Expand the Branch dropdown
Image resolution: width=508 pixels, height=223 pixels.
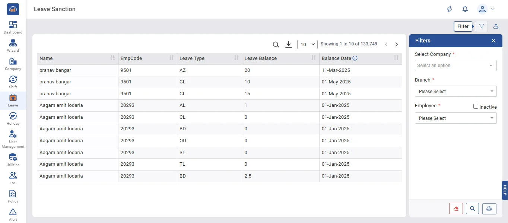(455, 91)
